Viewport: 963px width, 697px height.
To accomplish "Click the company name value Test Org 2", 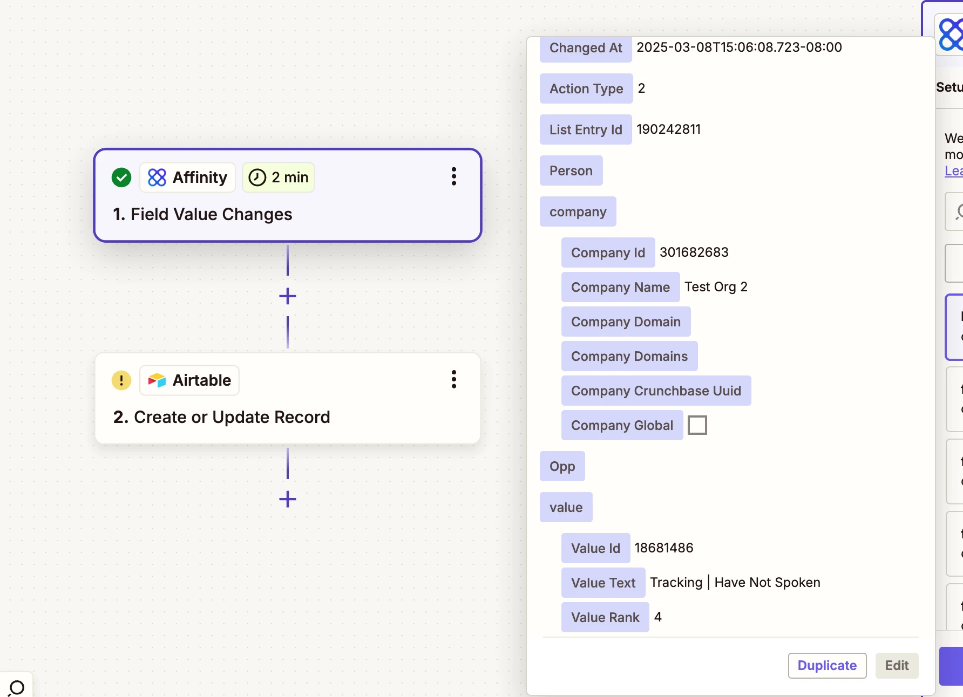I will (716, 286).
